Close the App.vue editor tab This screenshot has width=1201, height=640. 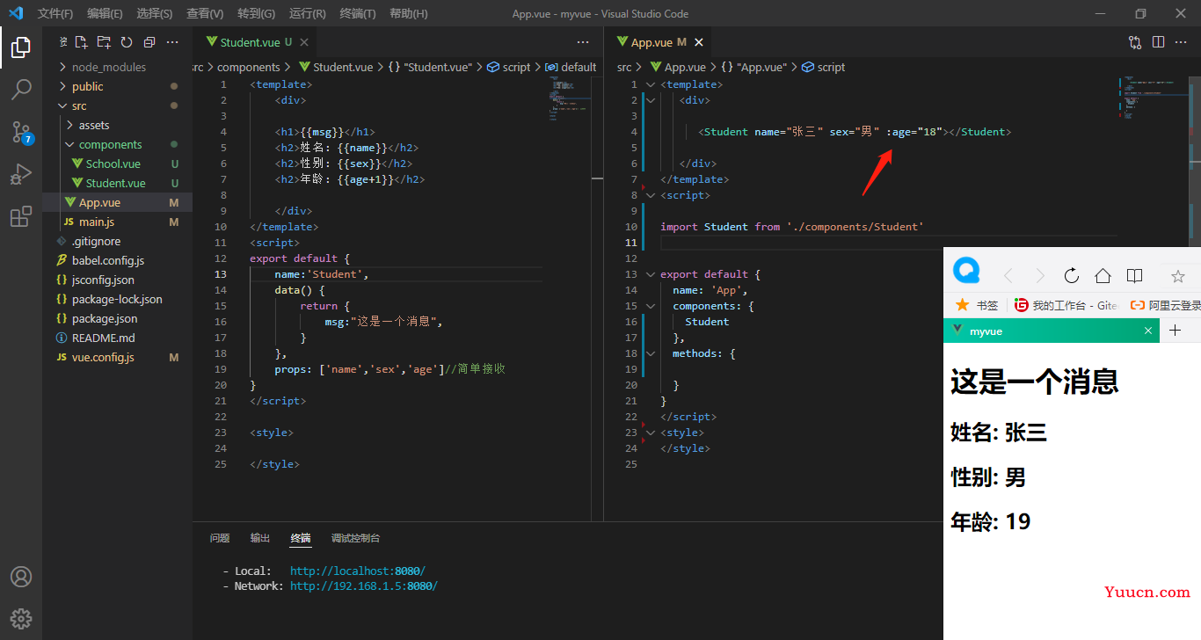pos(699,42)
